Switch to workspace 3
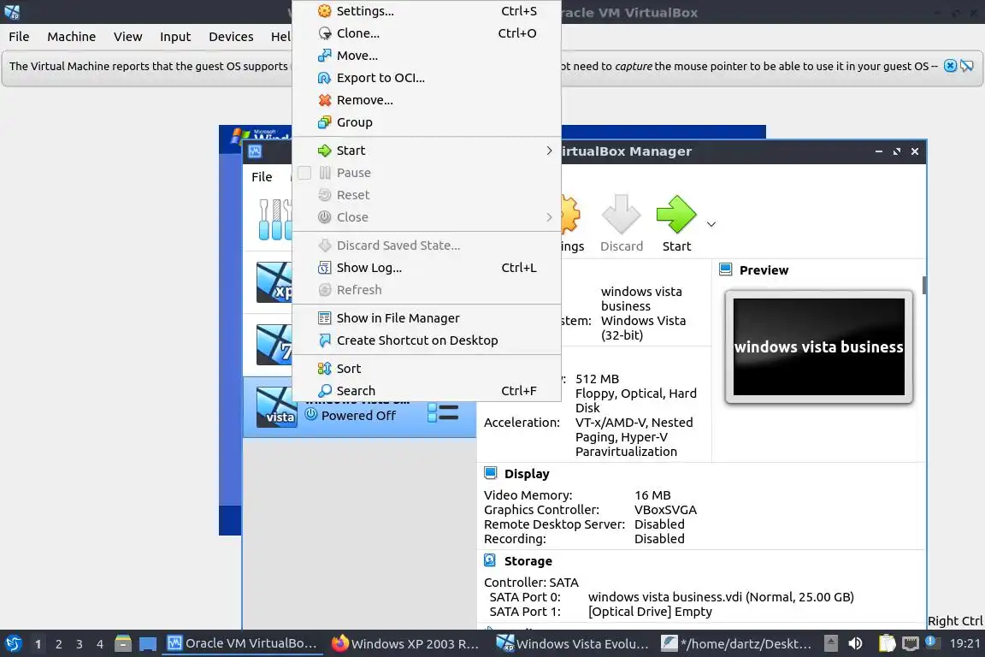Viewport: 985px width, 657px height. coord(80,644)
